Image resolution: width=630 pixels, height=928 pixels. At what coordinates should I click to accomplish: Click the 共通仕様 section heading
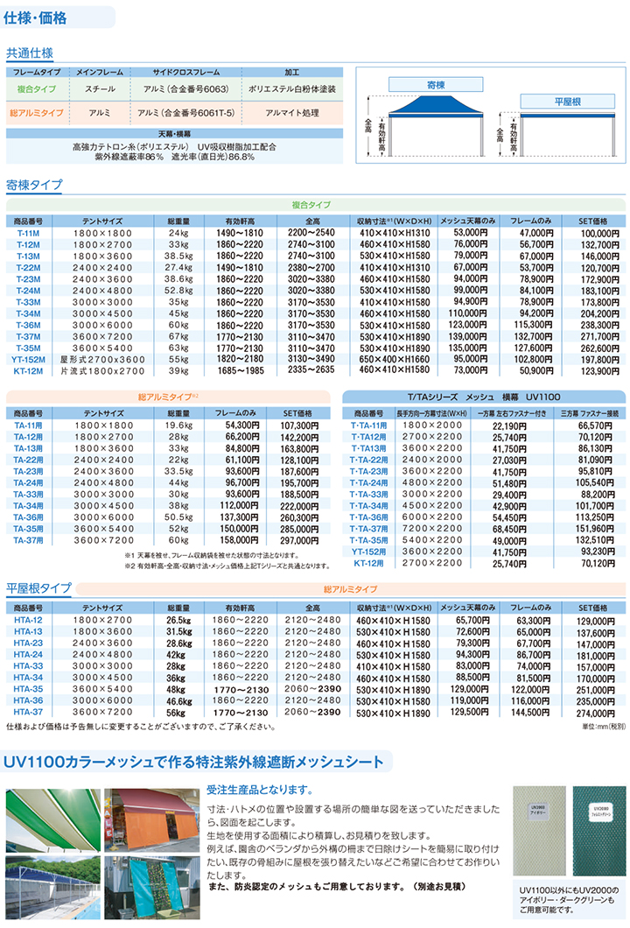[x=30, y=53]
